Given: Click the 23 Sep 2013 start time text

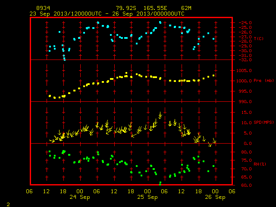Looking at the screenshot, I should (66, 14).
